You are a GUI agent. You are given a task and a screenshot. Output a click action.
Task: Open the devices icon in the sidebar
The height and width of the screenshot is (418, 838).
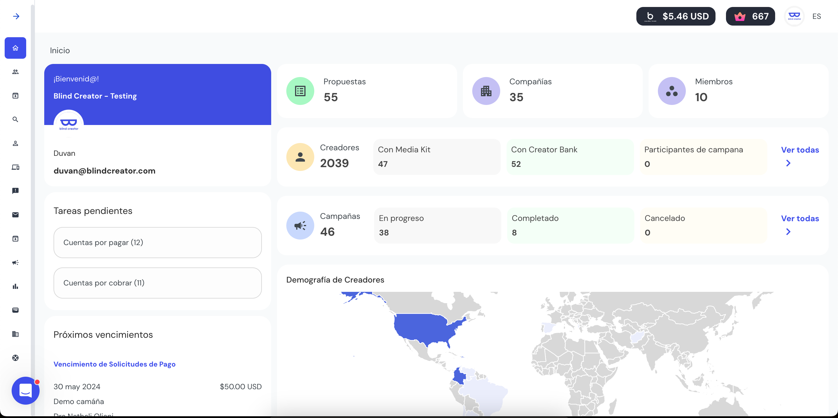[x=15, y=167]
